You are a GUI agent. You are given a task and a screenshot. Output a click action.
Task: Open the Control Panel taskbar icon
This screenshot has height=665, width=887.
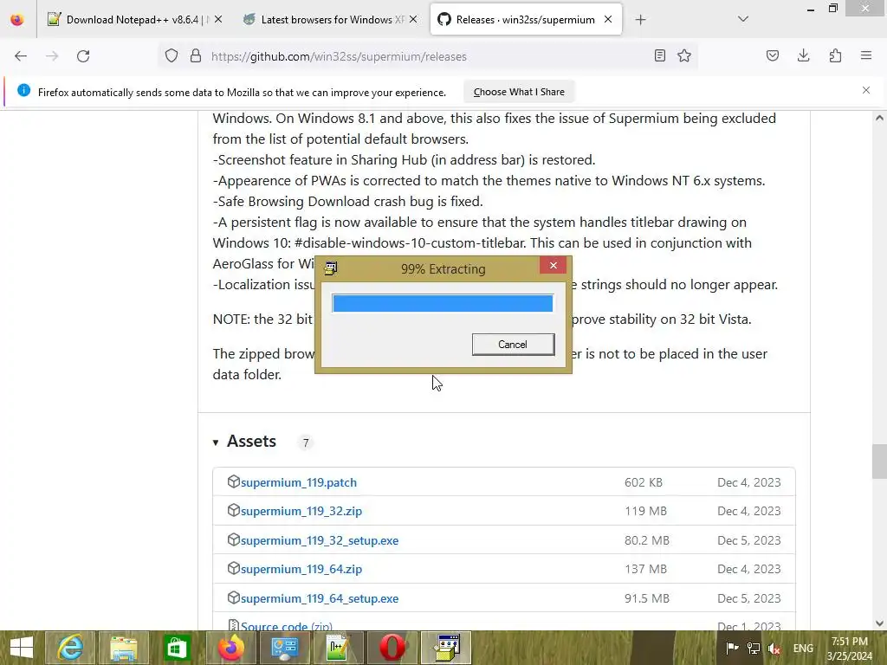(284, 648)
